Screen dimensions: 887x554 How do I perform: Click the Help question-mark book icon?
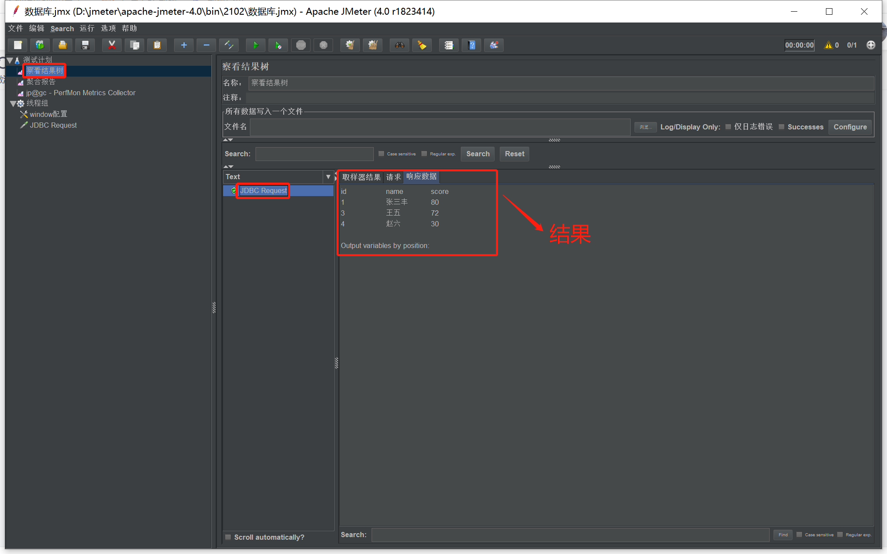(472, 45)
